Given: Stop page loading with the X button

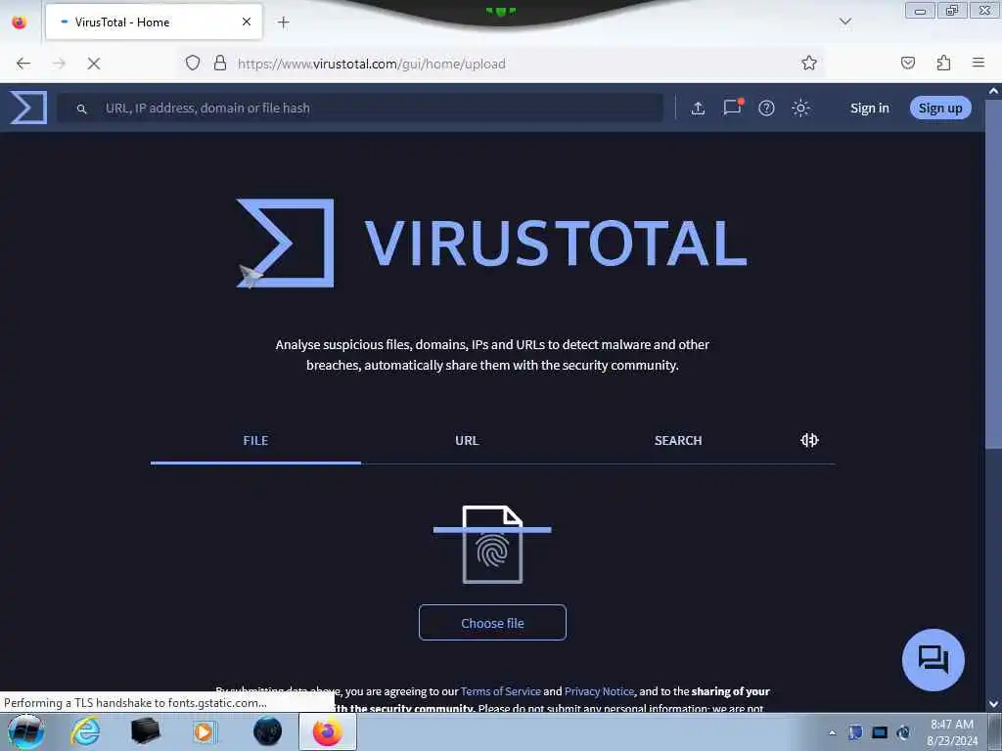Looking at the screenshot, I should click(x=94, y=64).
